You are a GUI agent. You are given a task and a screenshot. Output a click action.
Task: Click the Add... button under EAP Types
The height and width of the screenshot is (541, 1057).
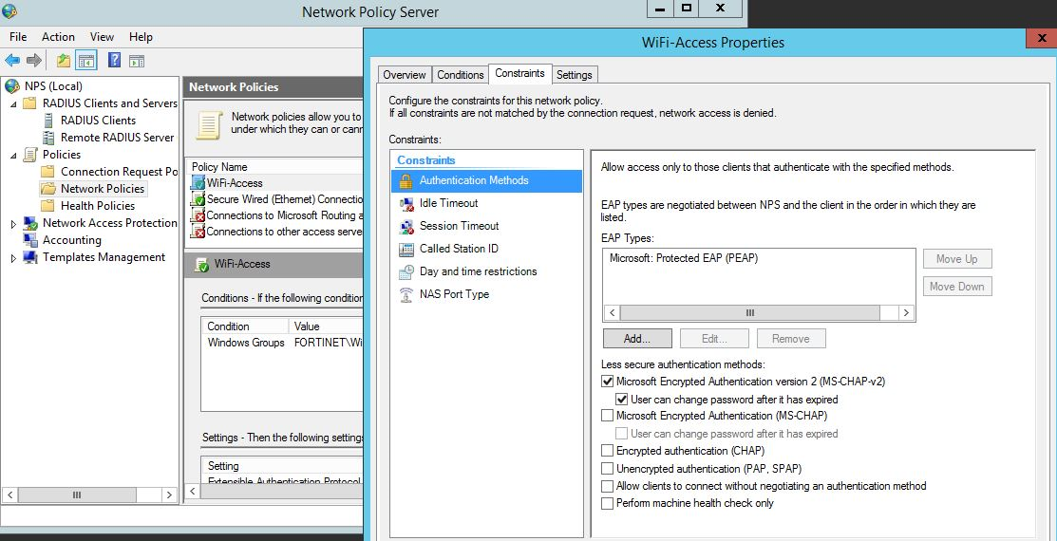637,339
